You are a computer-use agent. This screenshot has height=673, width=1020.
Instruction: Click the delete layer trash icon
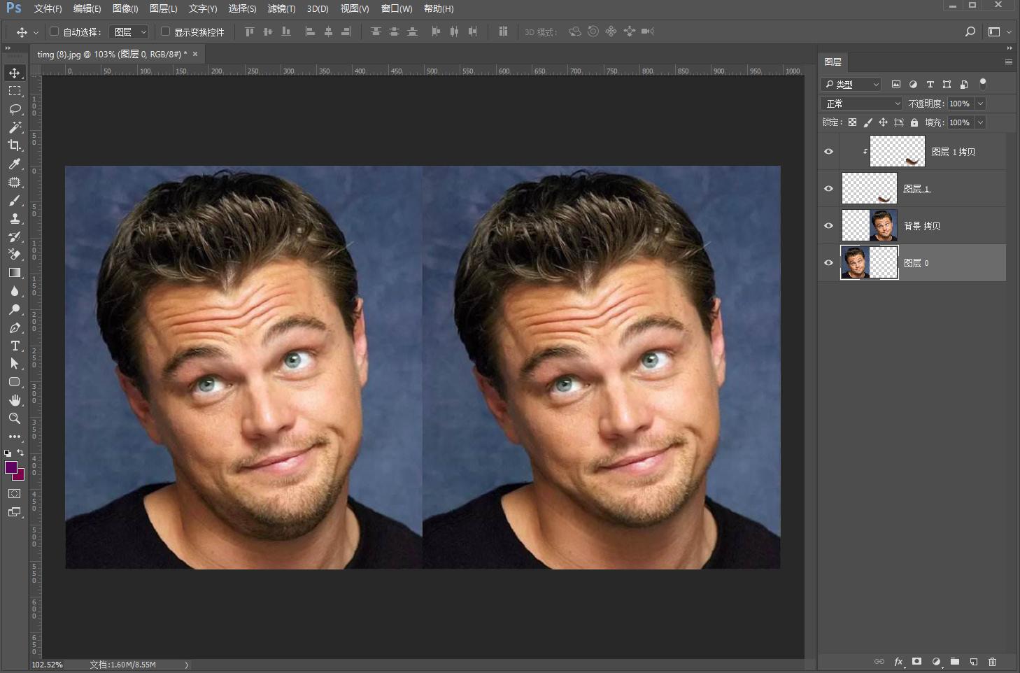click(x=992, y=662)
